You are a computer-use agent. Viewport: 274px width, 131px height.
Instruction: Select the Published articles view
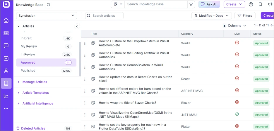[46, 71]
